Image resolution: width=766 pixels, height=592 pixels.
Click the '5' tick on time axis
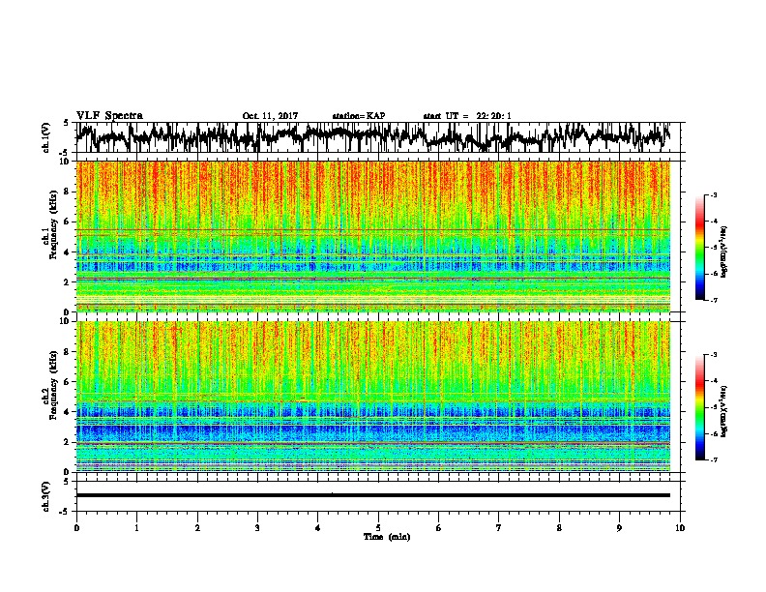pos(378,528)
